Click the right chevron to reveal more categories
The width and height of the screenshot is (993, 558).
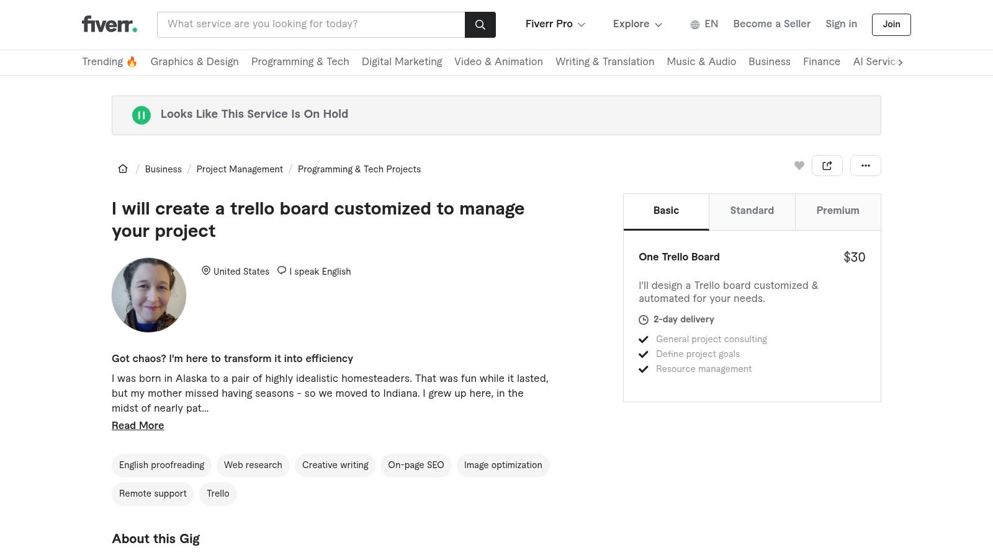point(901,62)
